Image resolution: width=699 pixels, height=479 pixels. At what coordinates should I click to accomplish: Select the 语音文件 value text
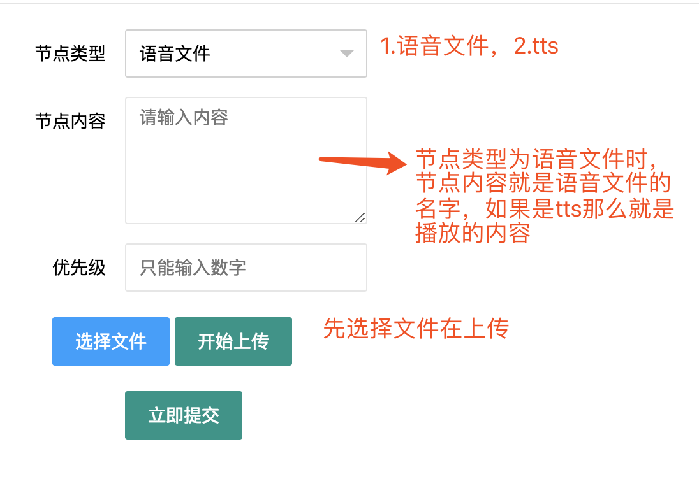pyautogui.click(x=175, y=54)
